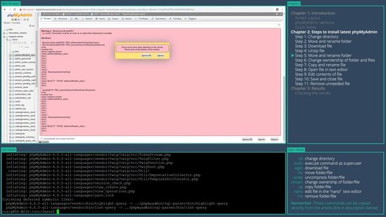Click Ignore button below the error report
386x217 pixels.
(261, 139)
